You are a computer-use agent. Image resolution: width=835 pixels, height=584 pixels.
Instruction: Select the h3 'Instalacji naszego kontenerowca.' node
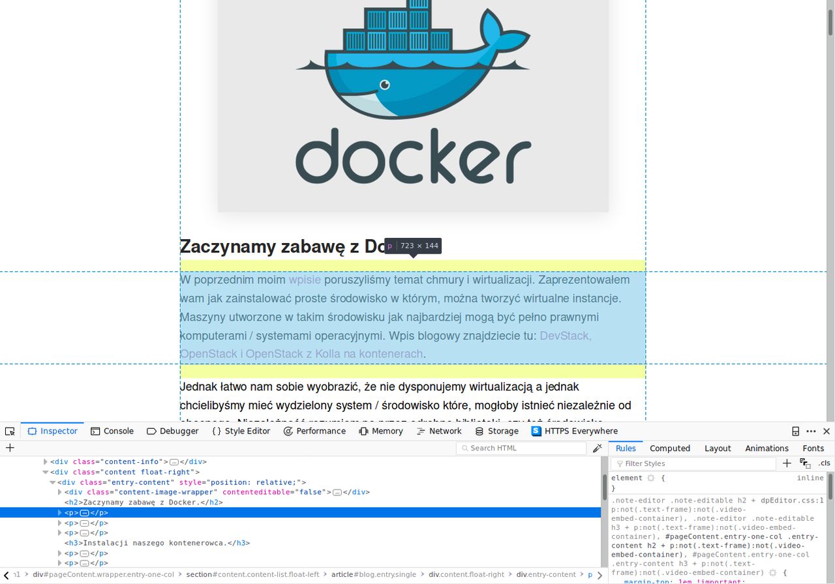(x=157, y=543)
